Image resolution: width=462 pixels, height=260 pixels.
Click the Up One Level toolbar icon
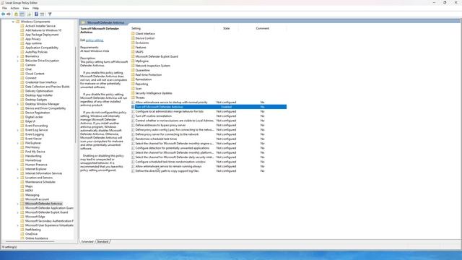pyautogui.click(x=16, y=14)
